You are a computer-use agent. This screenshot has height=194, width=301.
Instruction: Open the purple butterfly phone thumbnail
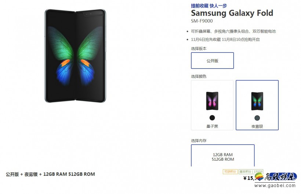(212, 101)
